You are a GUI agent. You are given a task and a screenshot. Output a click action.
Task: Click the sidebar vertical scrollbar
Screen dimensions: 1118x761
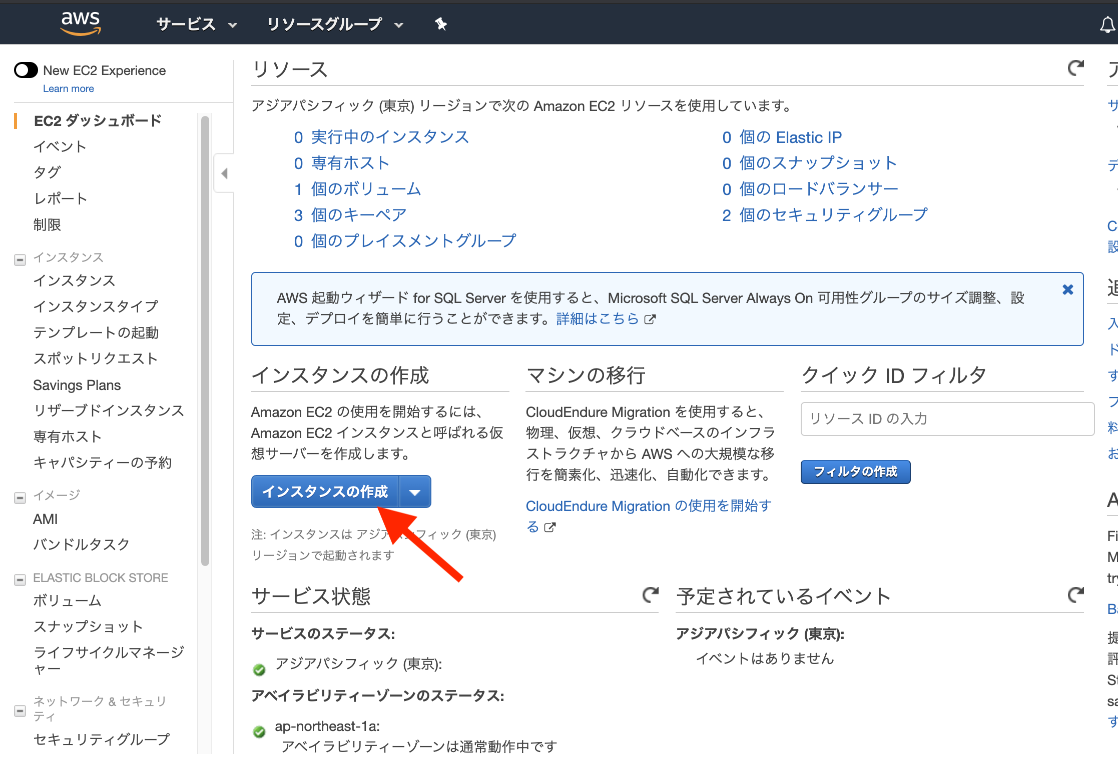[205, 341]
